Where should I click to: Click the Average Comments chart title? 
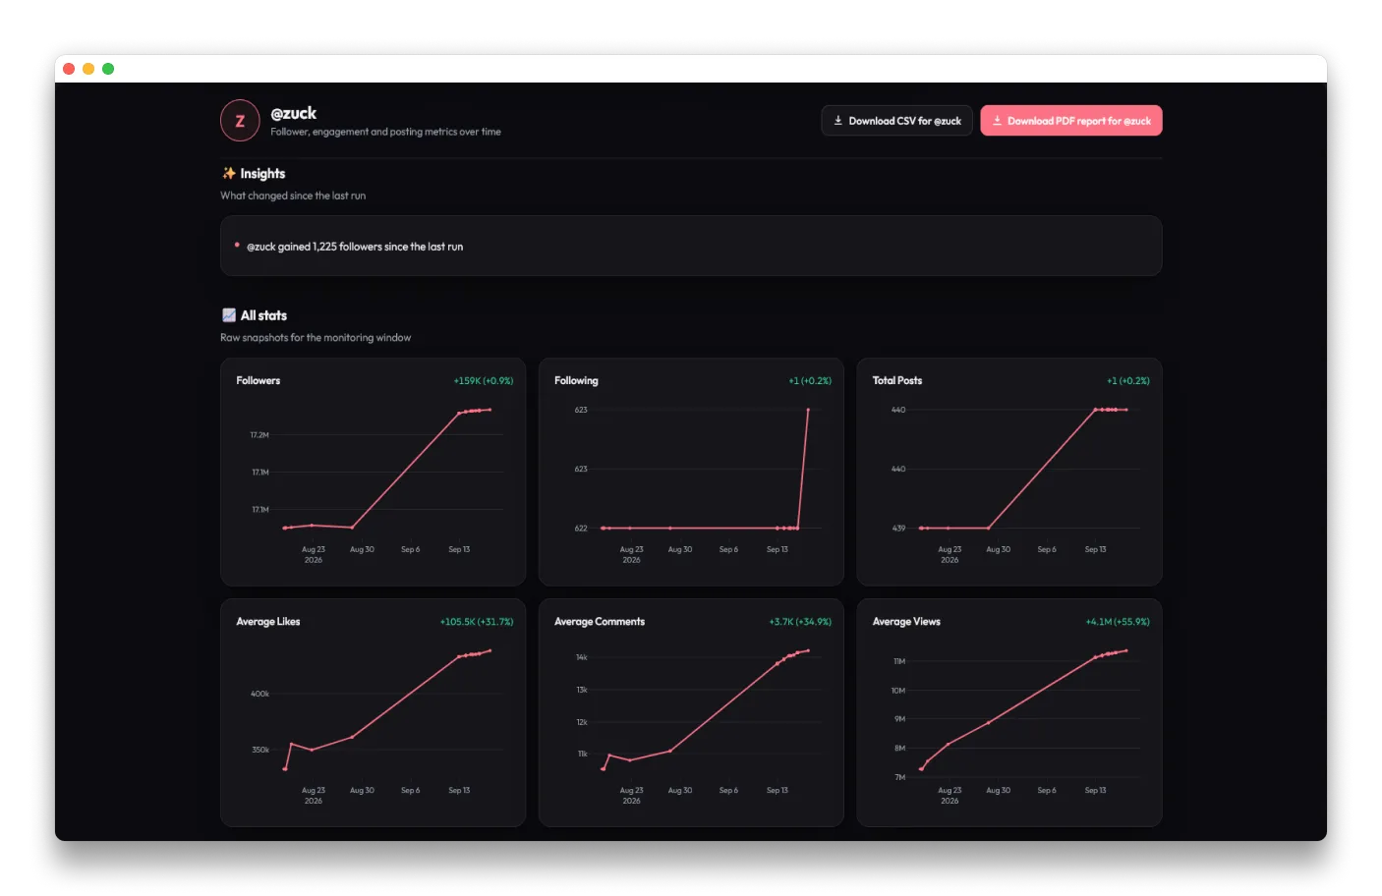click(600, 621)
